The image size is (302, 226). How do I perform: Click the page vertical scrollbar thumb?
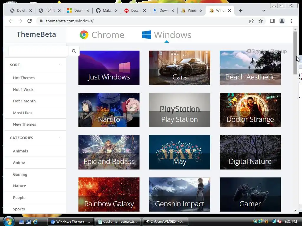coord(295,53)
